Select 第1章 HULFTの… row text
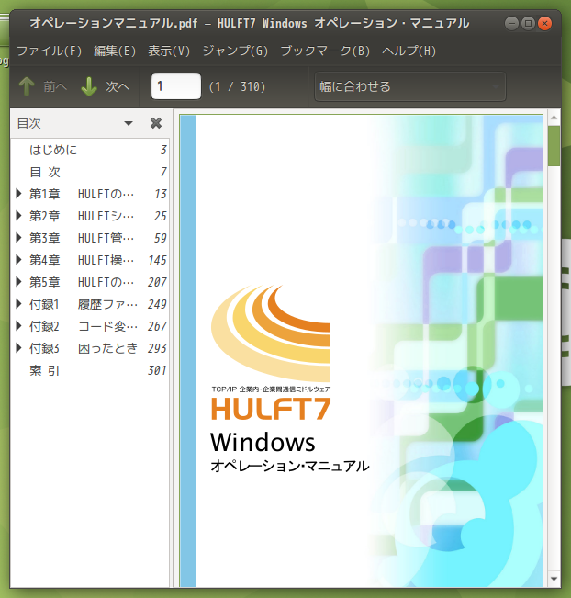Image resolution: width=571 pixels, height=598 pixels. [82, 194]
